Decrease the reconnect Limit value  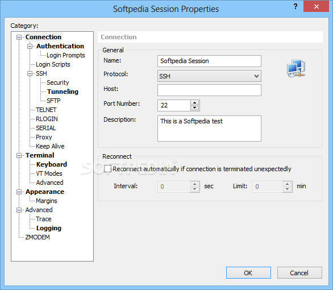coord(287,189)
